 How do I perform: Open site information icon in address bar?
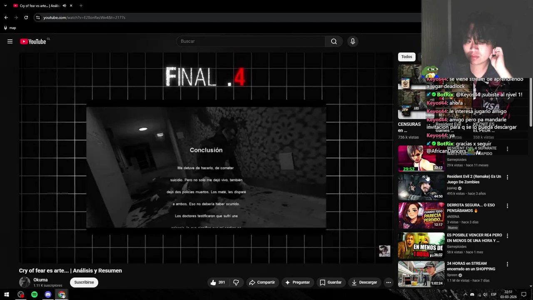tap(38, 17)
